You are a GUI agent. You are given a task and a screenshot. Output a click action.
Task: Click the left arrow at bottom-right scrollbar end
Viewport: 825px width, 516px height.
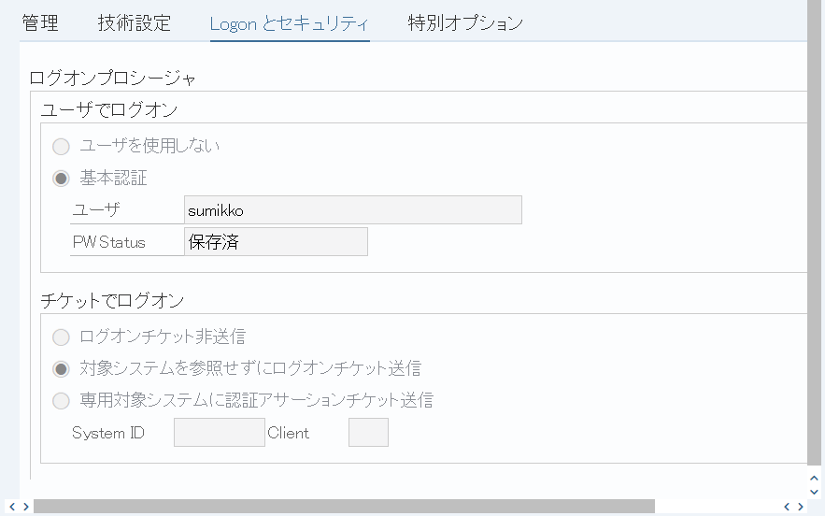click(x=787, y=507)
